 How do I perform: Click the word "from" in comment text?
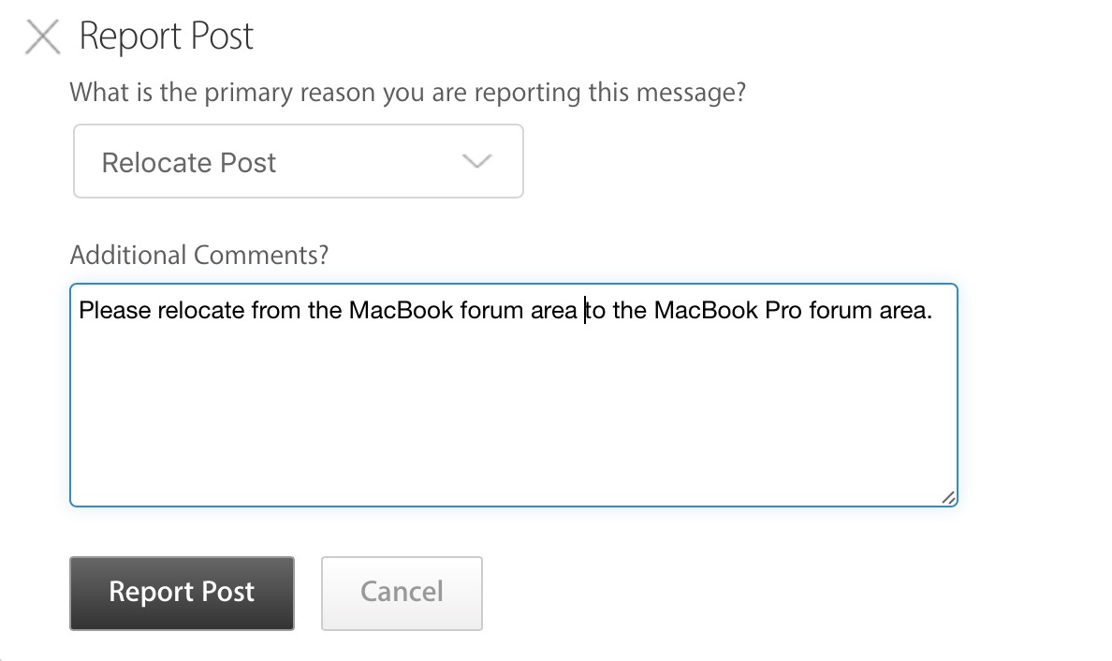tap(276, 310)
